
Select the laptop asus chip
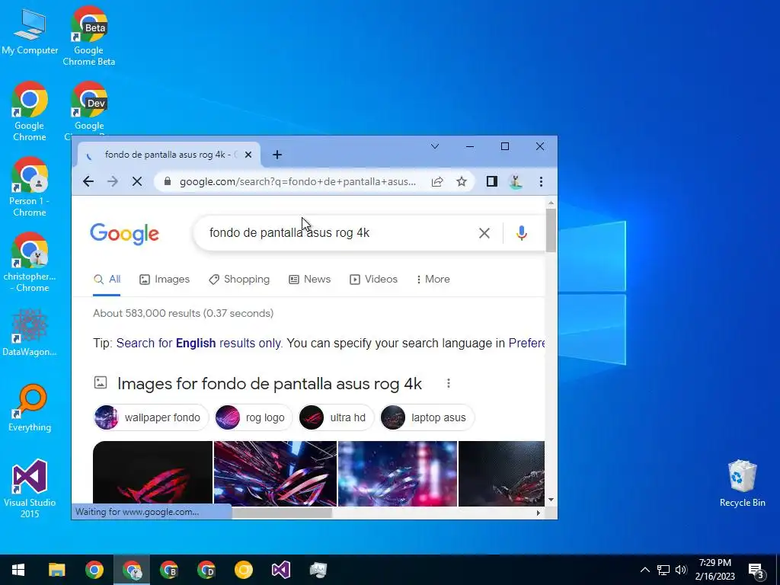[x=427, y=417]
